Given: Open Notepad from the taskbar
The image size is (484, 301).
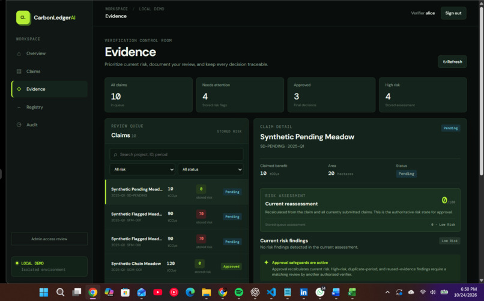Looking at the screenshot, I should pyautogui.click(x=288, y=292).
